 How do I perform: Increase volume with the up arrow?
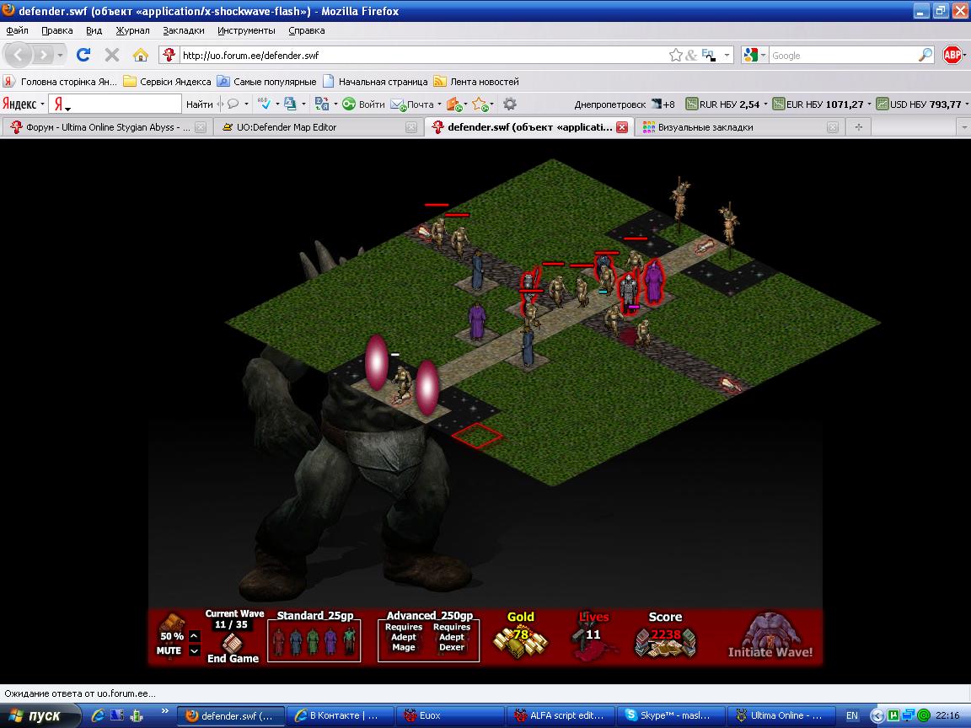[195, 636]
